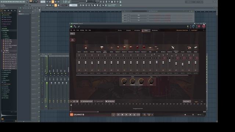Toggle loop button in EZdrummer transport
Viewport: 235px width, 132px height.
coord(118,115)
